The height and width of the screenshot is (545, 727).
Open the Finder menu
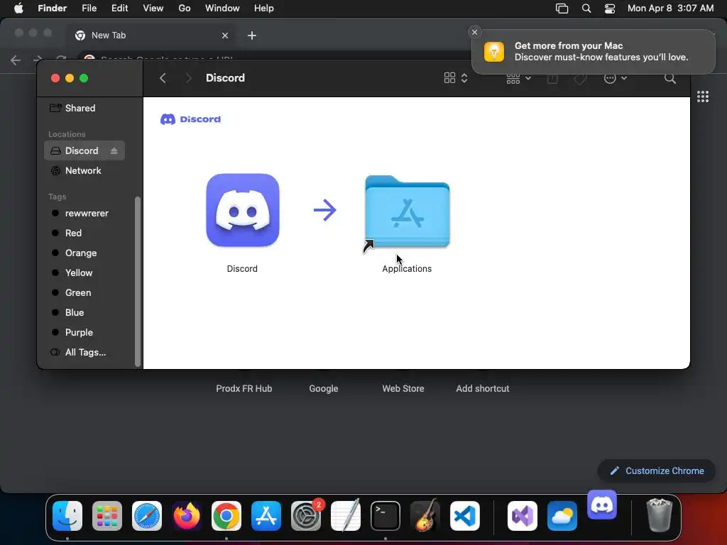52,9
